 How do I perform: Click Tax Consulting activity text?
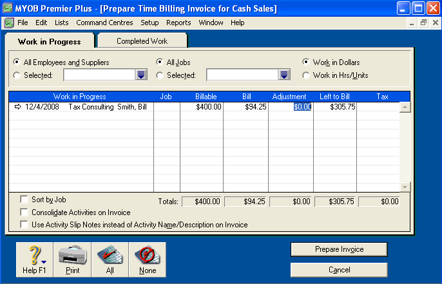pos(91,107)
